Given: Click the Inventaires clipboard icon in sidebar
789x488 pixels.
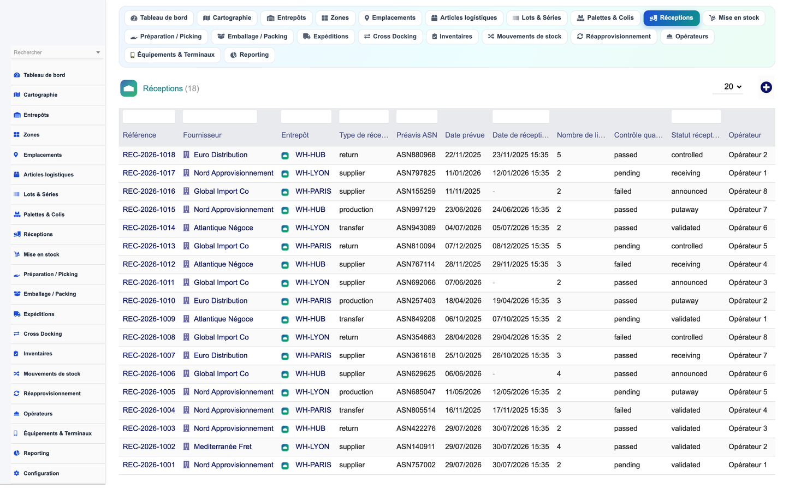Looking at the screenshot, I should 16,354.
